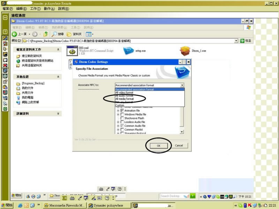Click Cancel in Storm Codec Settings

tap(179, 146)
